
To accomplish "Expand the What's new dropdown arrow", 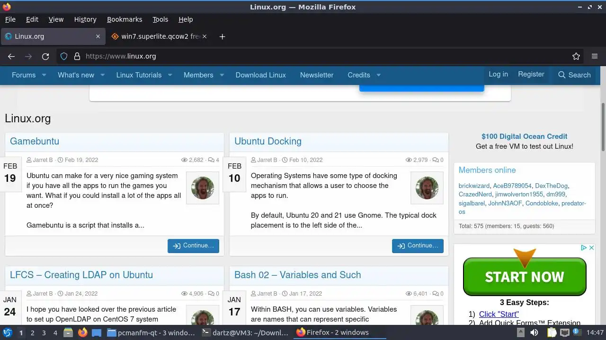I will (x=103, y=75).
